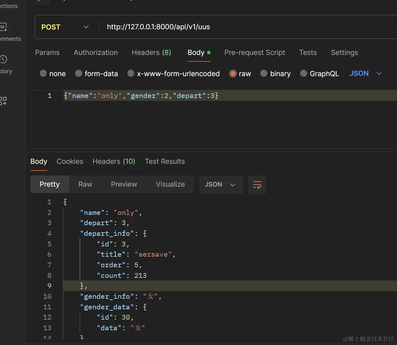Open the request body JSON format dropdown
The height and width of the screenshot is (345, 397).
366,74
